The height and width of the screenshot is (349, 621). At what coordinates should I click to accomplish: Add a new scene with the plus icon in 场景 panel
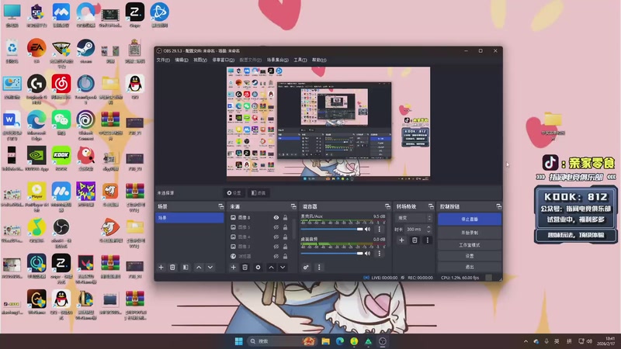[x=161, y=268]
